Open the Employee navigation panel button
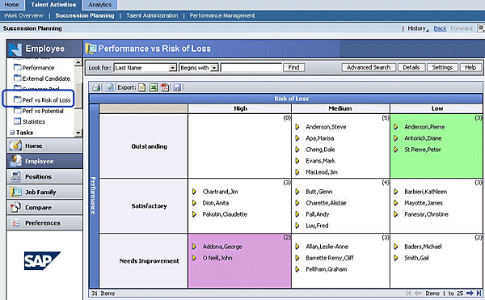Image resolution: width=485 pixels, height=300 pixels. click(x=44, y=161)
